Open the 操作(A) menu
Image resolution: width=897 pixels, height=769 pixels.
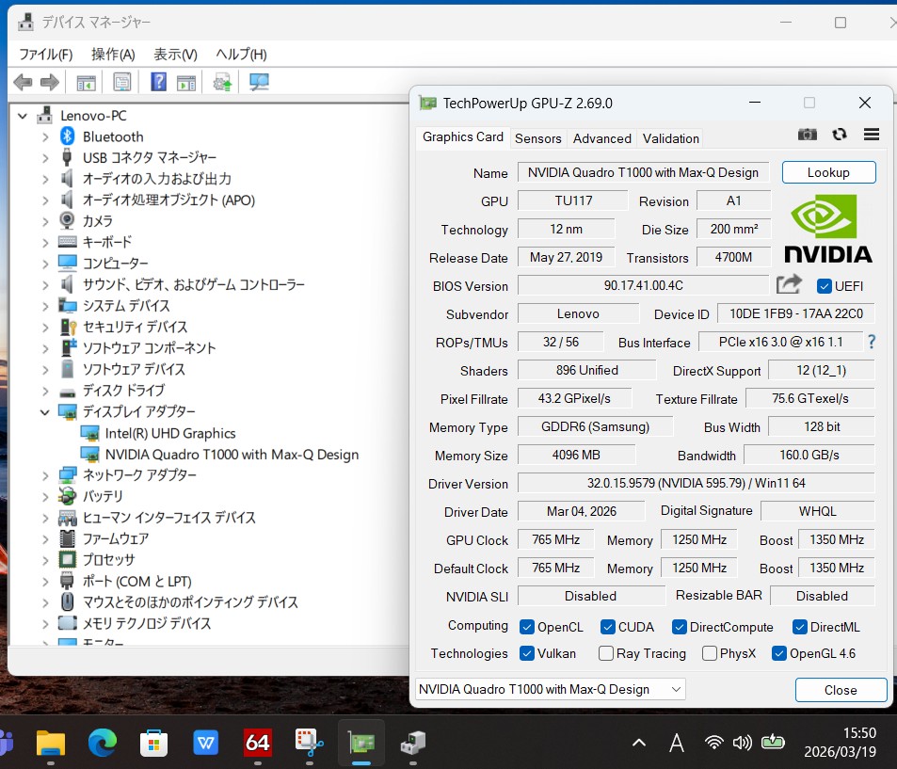click(113, 54)
